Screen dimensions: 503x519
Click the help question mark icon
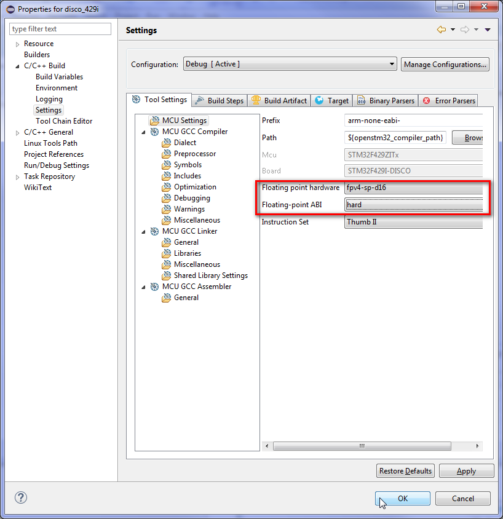coord(21,497)
